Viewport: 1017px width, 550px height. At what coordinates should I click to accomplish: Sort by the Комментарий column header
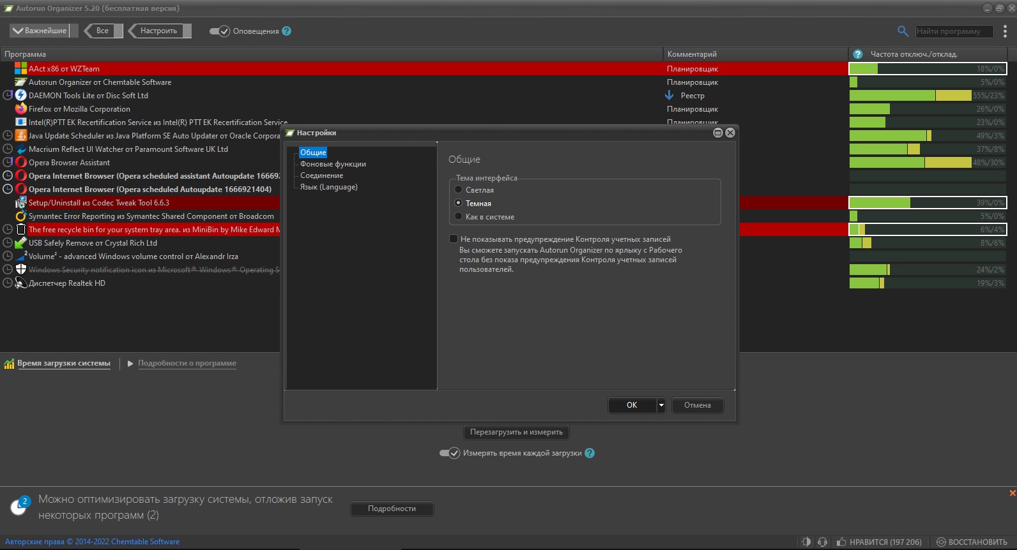pyautogui.click(x=756, y=54)
